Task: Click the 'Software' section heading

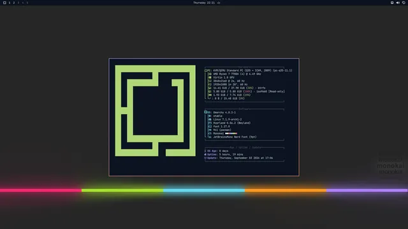Action: [x=244, y=109]
